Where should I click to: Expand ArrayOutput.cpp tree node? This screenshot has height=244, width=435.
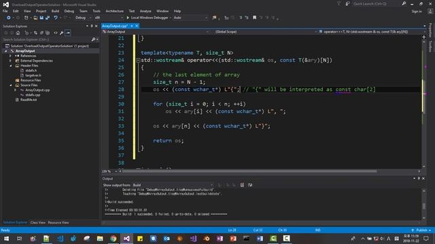[15, 90]
